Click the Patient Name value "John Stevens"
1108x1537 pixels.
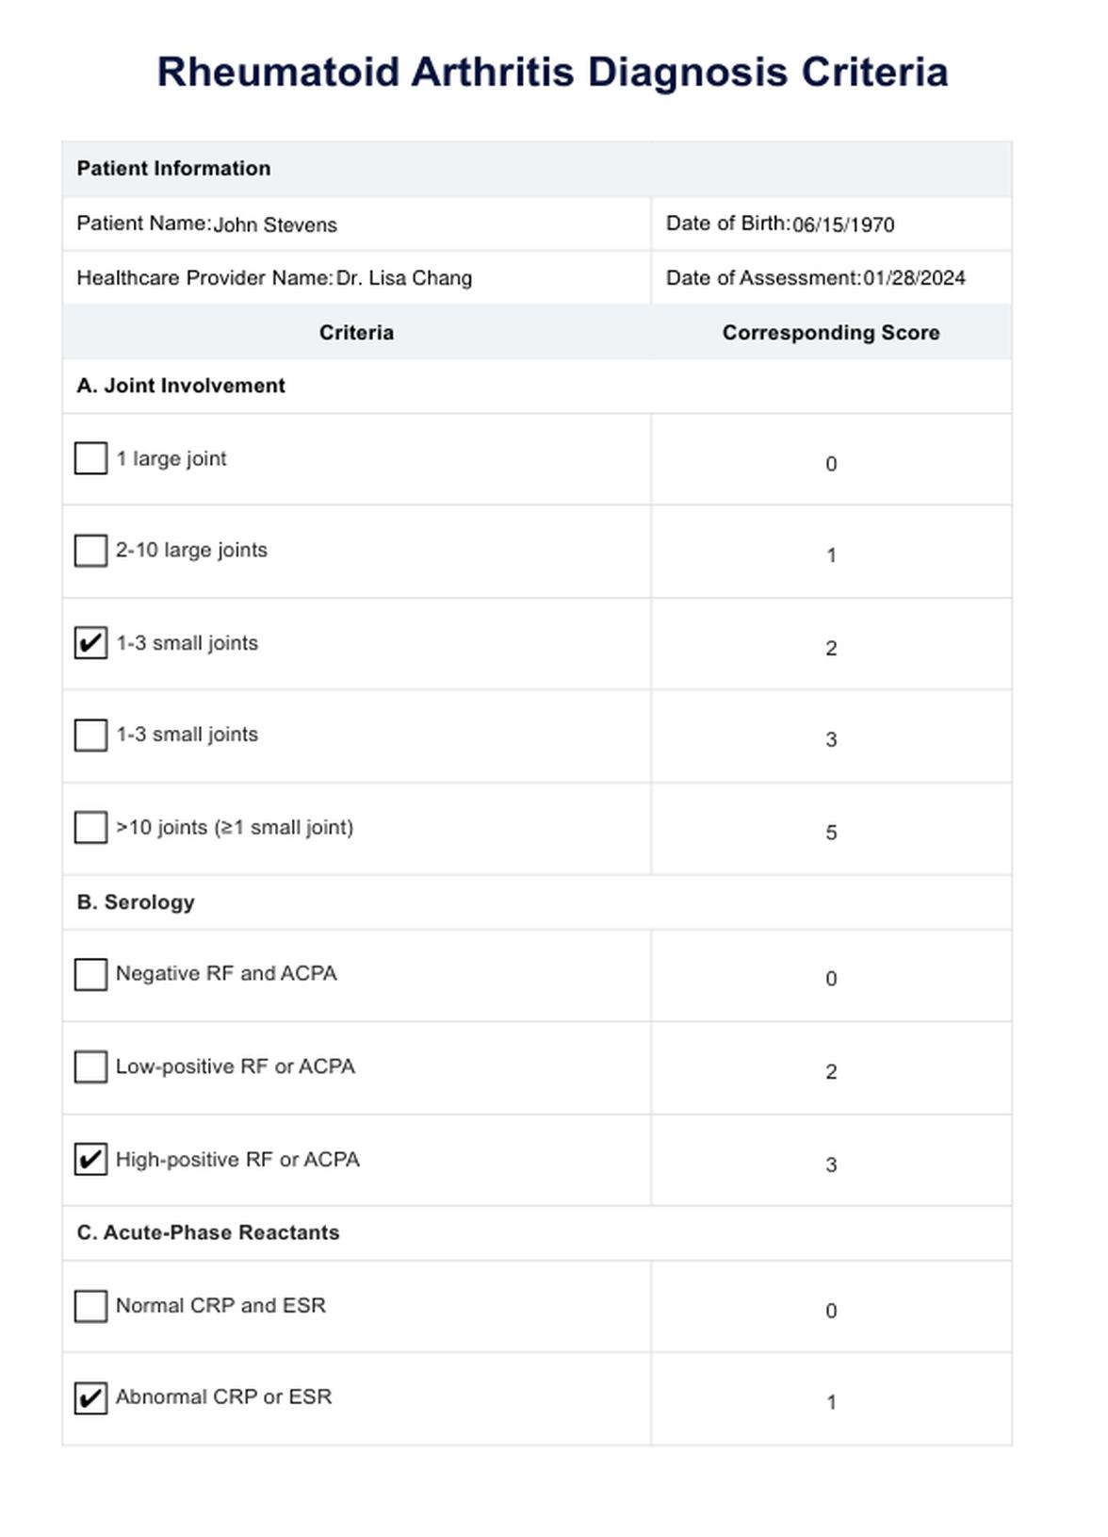275,225
